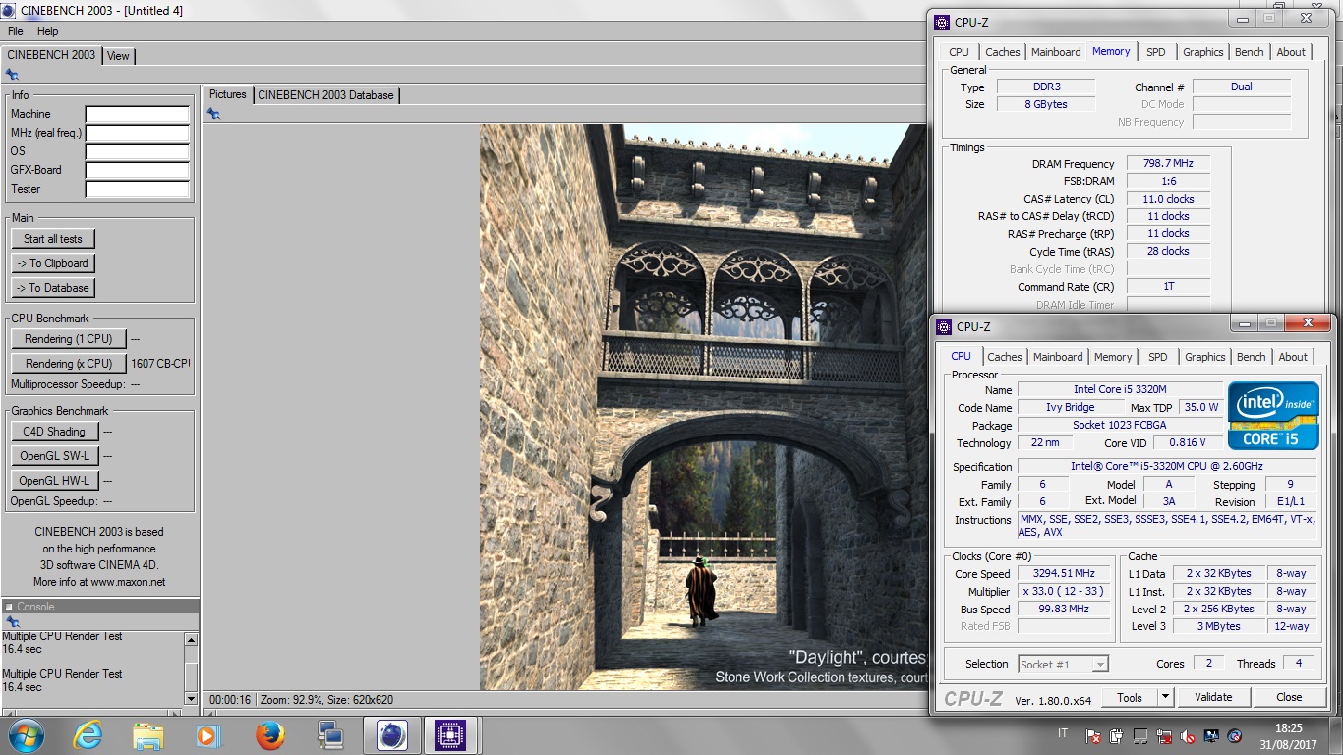Open Caches tab in CPU-Z CPU window

(x=1005, y=357)
